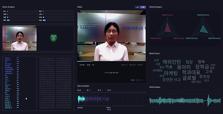Click the last emotion bar in the left column

coord(23,20)
